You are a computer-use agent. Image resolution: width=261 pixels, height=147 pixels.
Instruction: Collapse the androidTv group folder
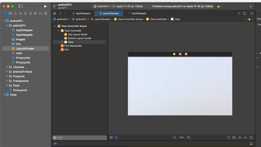pyautogui.click(x=7, y=26)
